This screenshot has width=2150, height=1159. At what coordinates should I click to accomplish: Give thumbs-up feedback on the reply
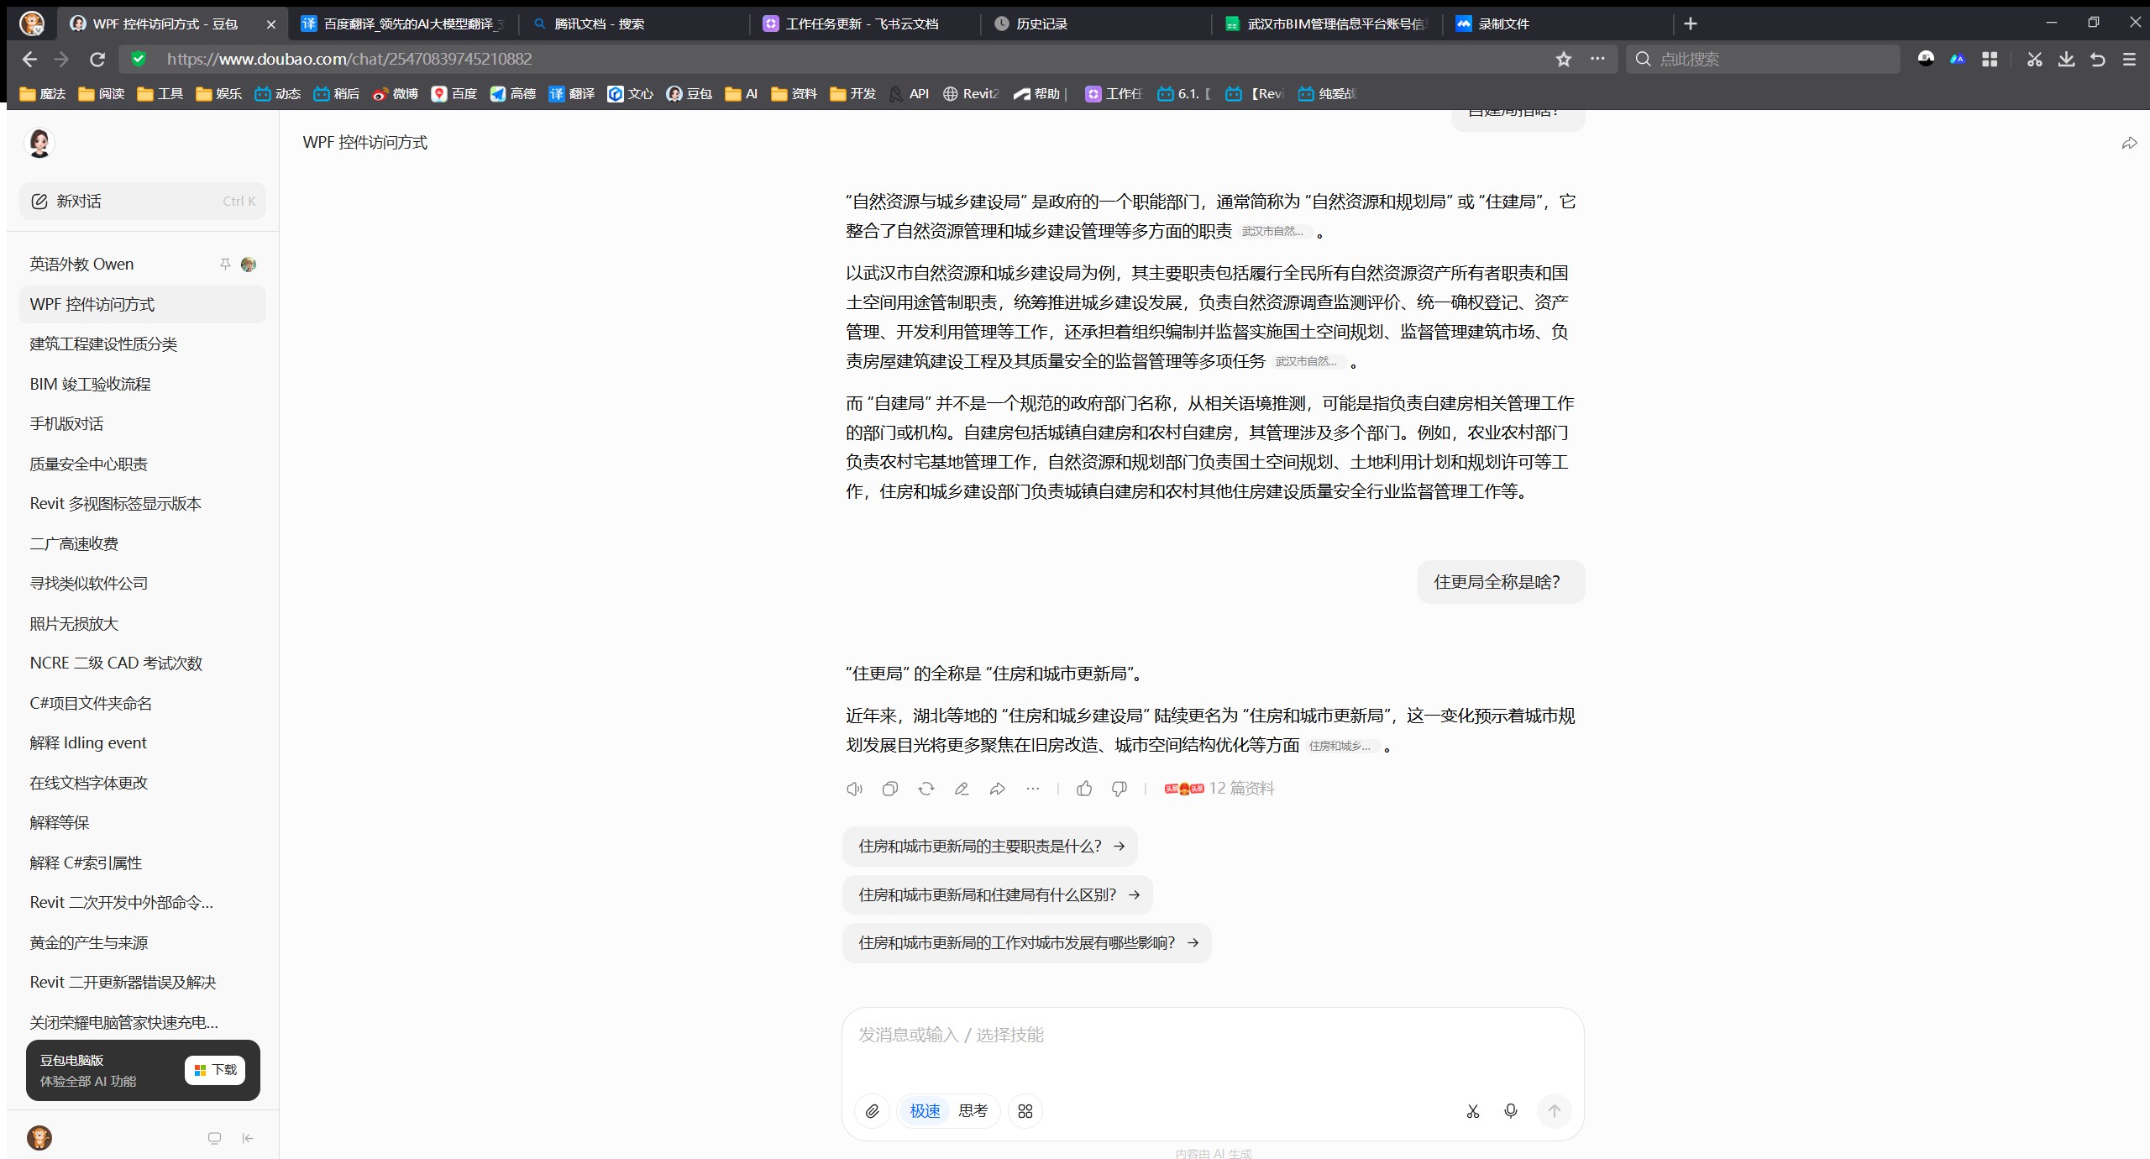1084,789
